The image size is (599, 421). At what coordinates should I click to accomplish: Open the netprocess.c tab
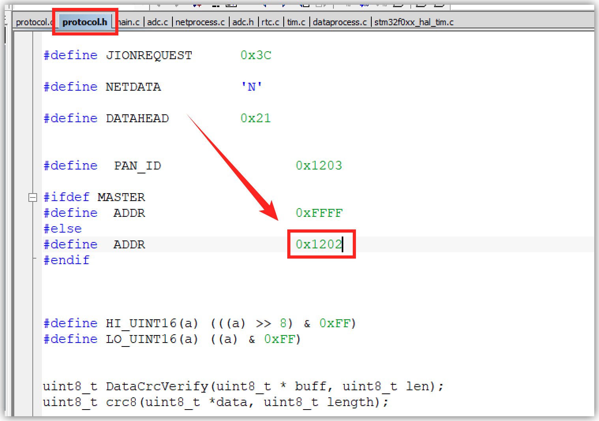pos(200,22)
